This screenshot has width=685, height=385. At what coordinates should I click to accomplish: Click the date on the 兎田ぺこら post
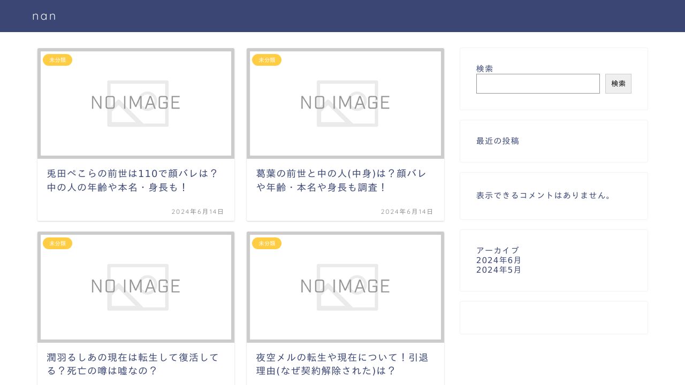point(198,212)
